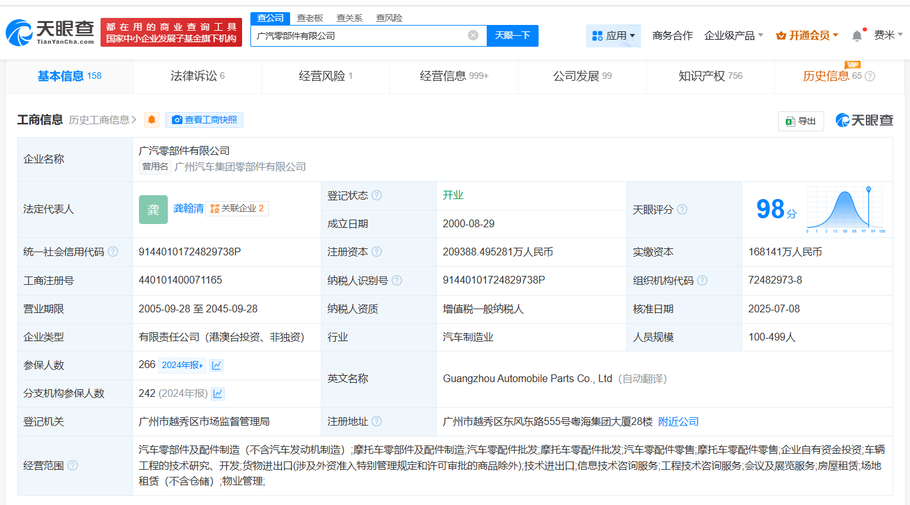910x505 pixels.
Task: Click the 导出 export button
Action: 800,121
